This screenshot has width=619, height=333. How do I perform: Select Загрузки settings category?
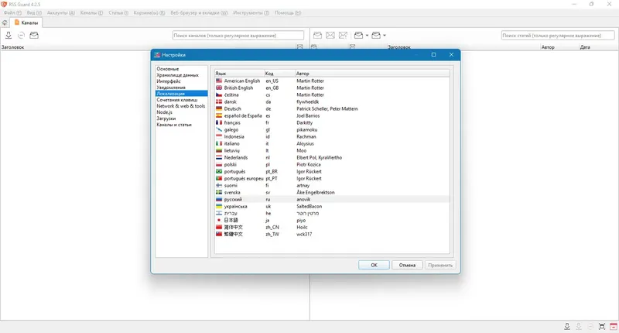coord(182,118)
